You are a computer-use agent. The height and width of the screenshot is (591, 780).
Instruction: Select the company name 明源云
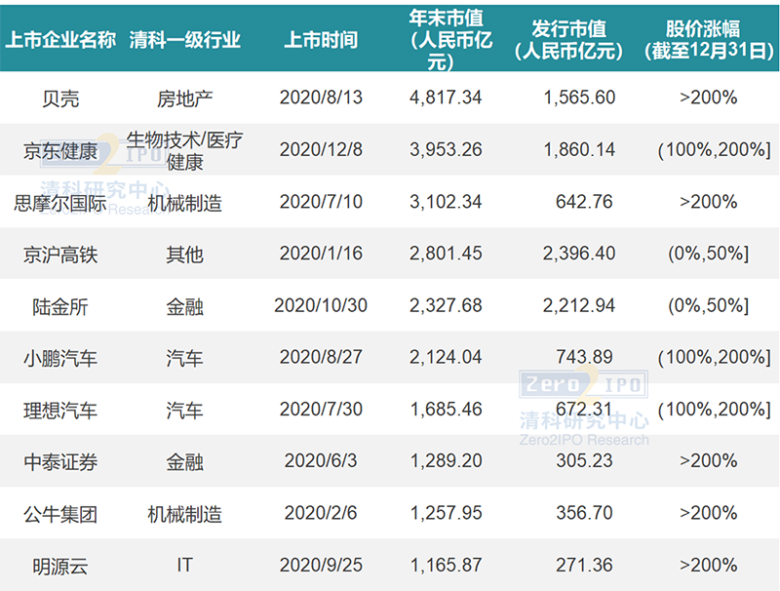point(60,566)
